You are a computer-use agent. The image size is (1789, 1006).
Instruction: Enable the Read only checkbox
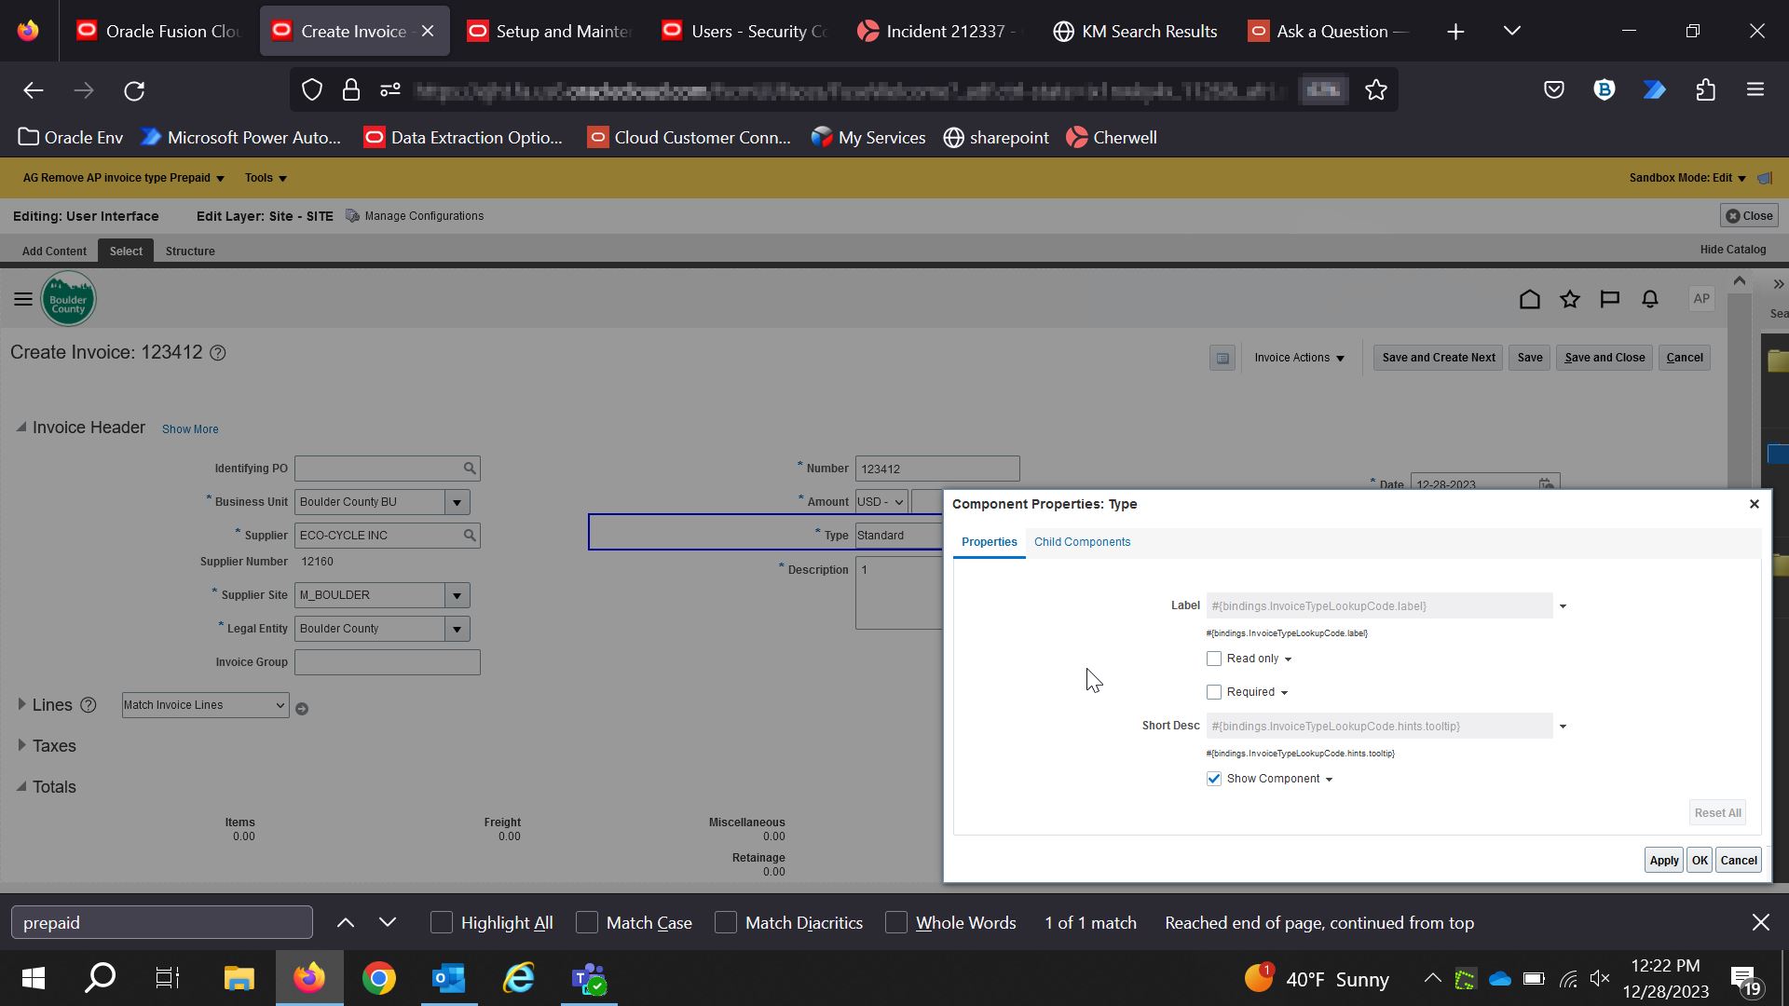click(1213, 659)
